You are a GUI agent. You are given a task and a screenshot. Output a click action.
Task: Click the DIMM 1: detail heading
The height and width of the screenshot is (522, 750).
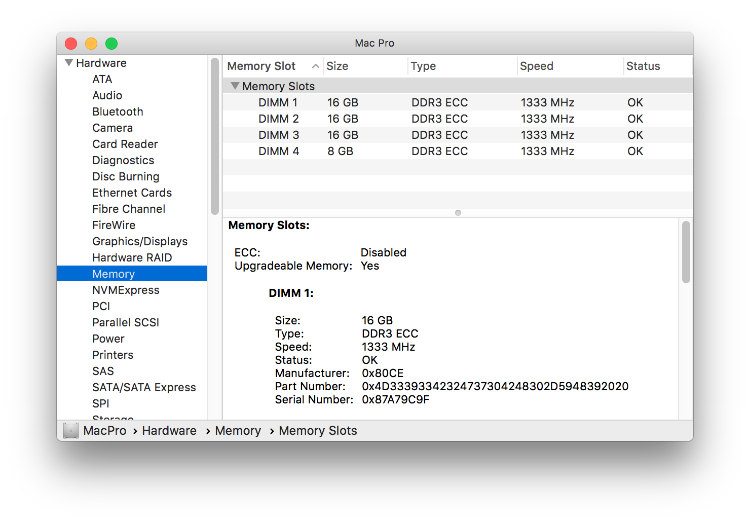pyautogui.click(x=291, y=293)
